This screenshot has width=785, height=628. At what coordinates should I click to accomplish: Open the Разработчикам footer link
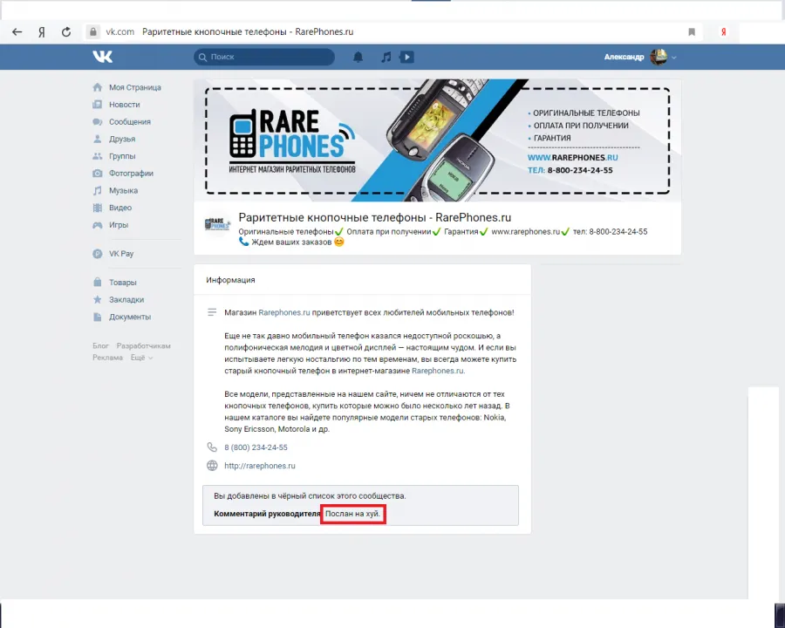click(x=144, y=346)
